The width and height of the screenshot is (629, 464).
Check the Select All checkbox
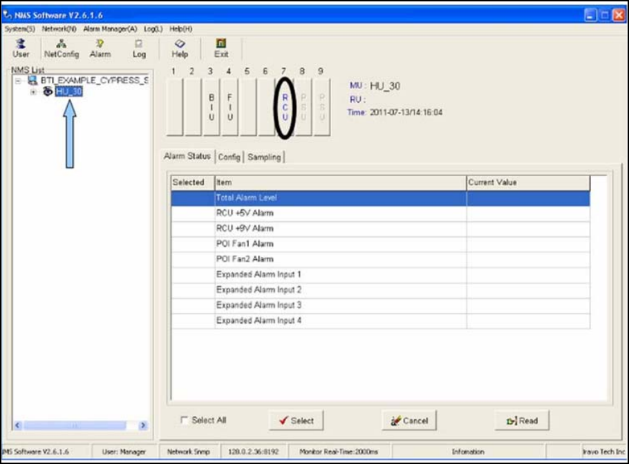pyautogui.click(x=184, y=420)
